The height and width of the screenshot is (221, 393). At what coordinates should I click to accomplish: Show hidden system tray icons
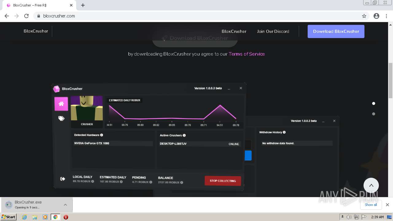(342, 217)
